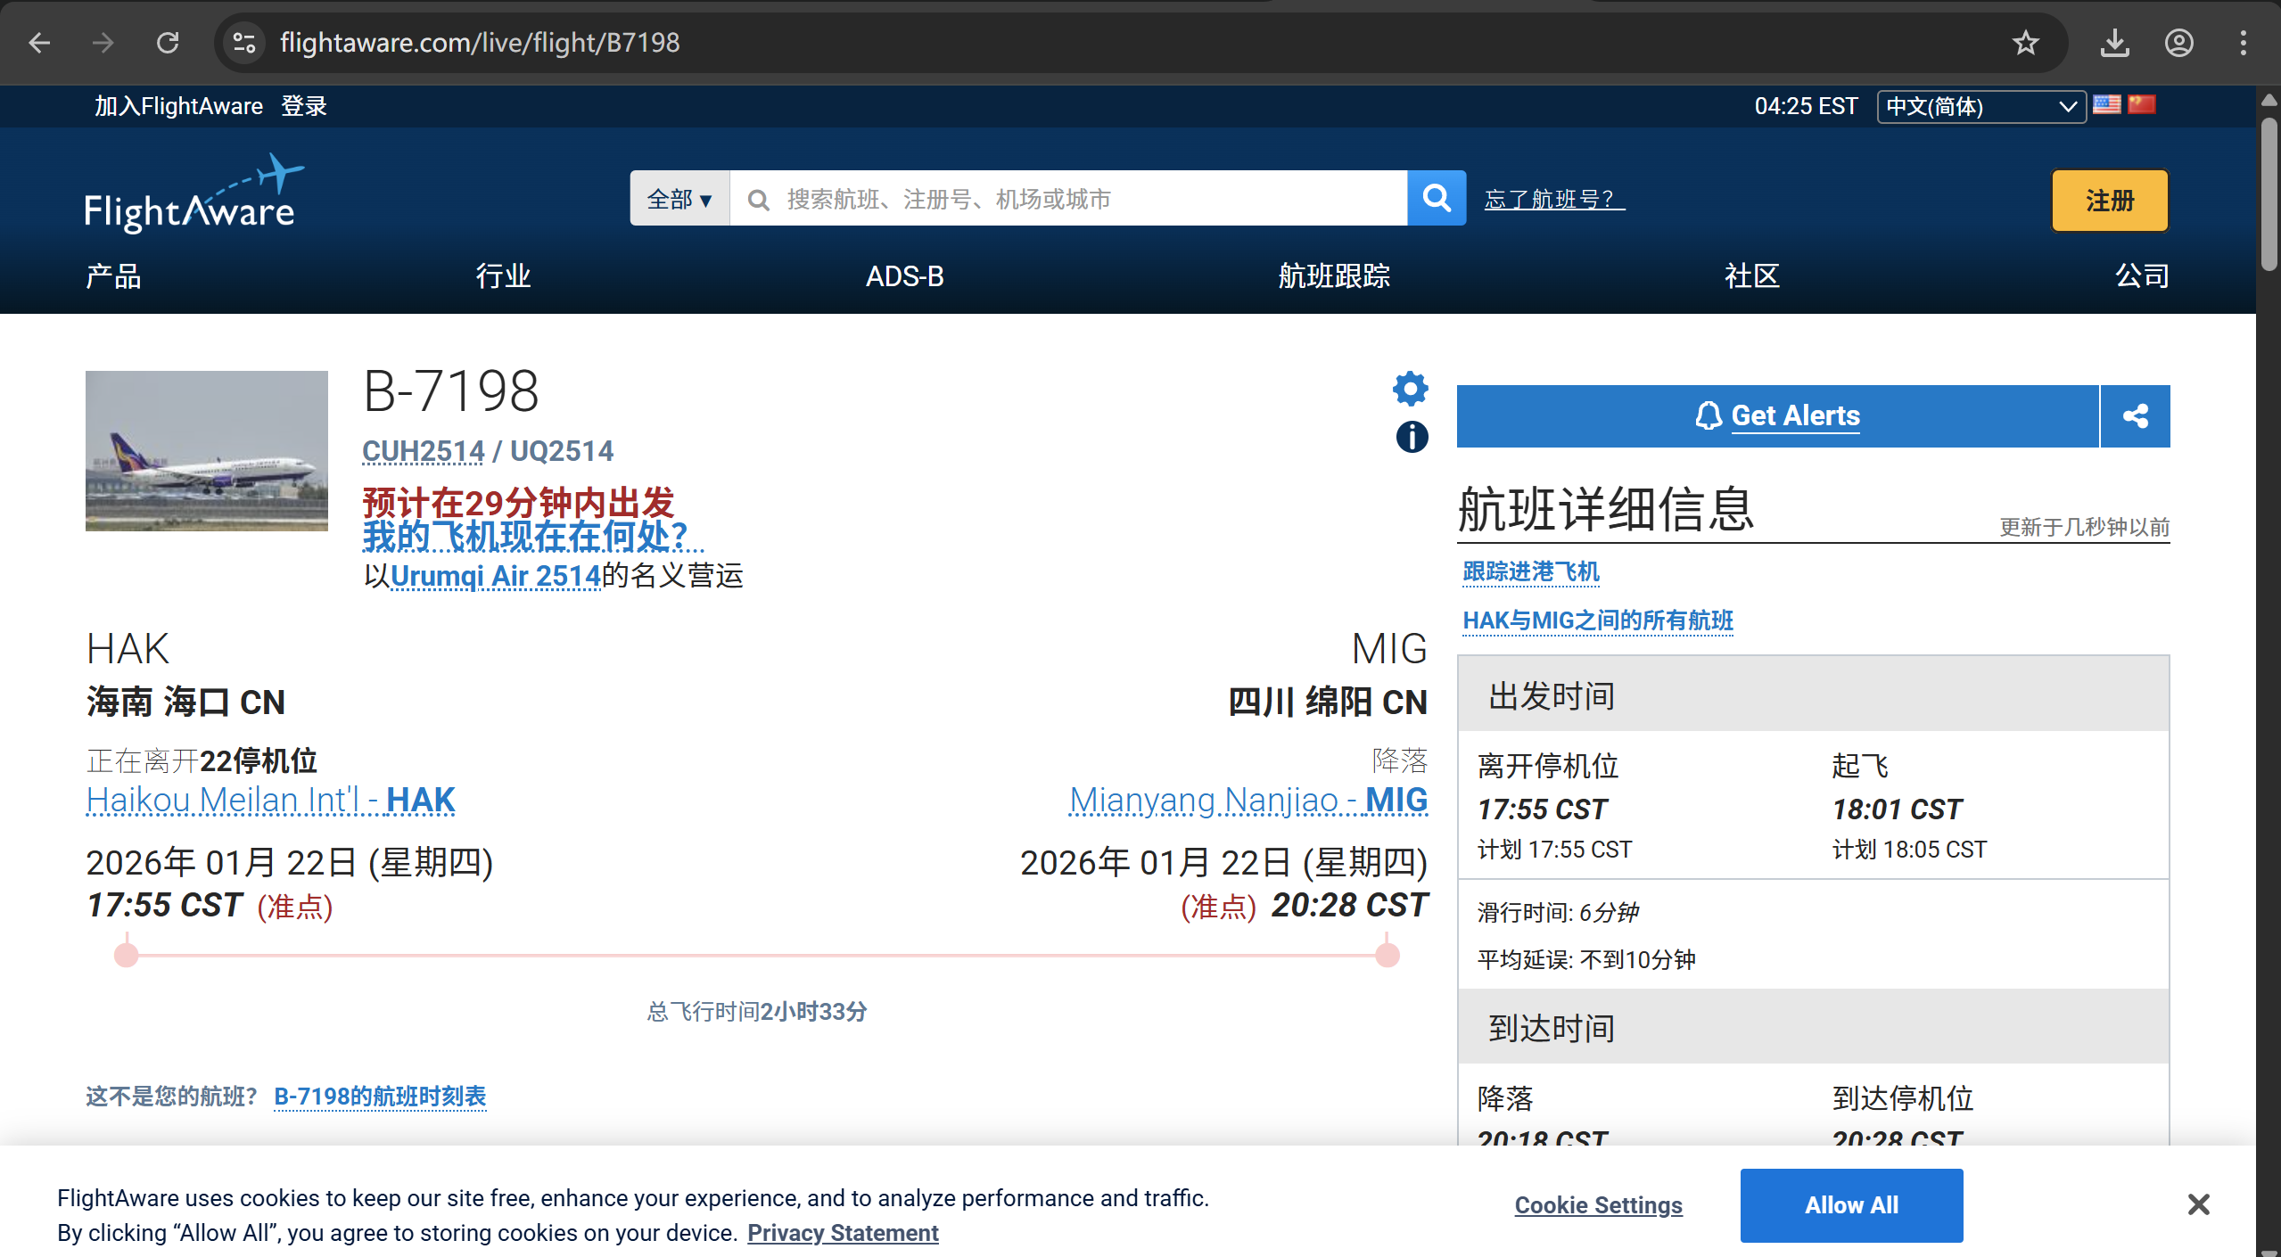Reload the page with the refresh icon
Viewport: 2281px width, 1257px height.
(x=168, y=43)
